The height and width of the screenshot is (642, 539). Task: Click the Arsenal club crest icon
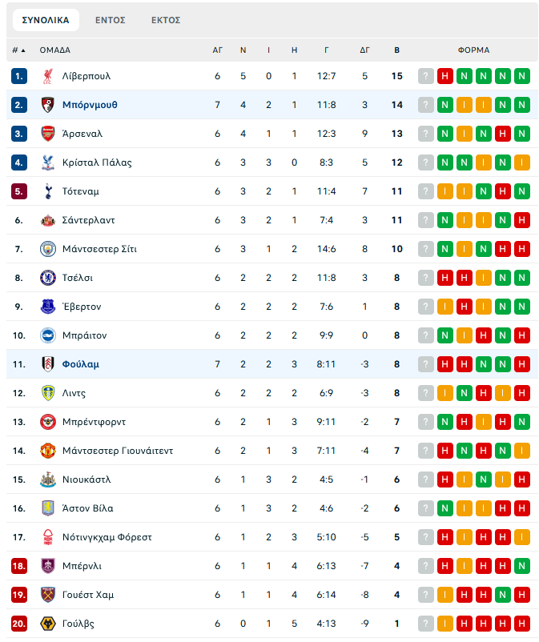tap(47, 134)
